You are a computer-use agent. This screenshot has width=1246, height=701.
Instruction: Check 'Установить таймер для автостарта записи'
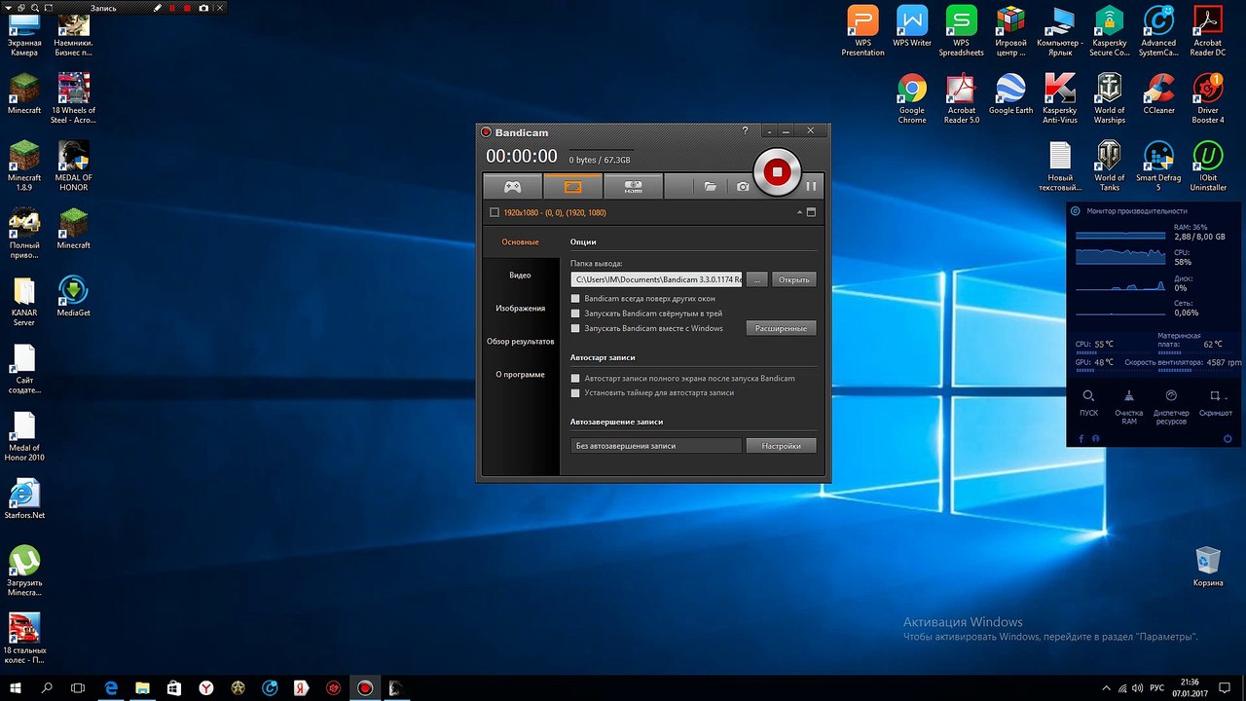click(575, 393)
